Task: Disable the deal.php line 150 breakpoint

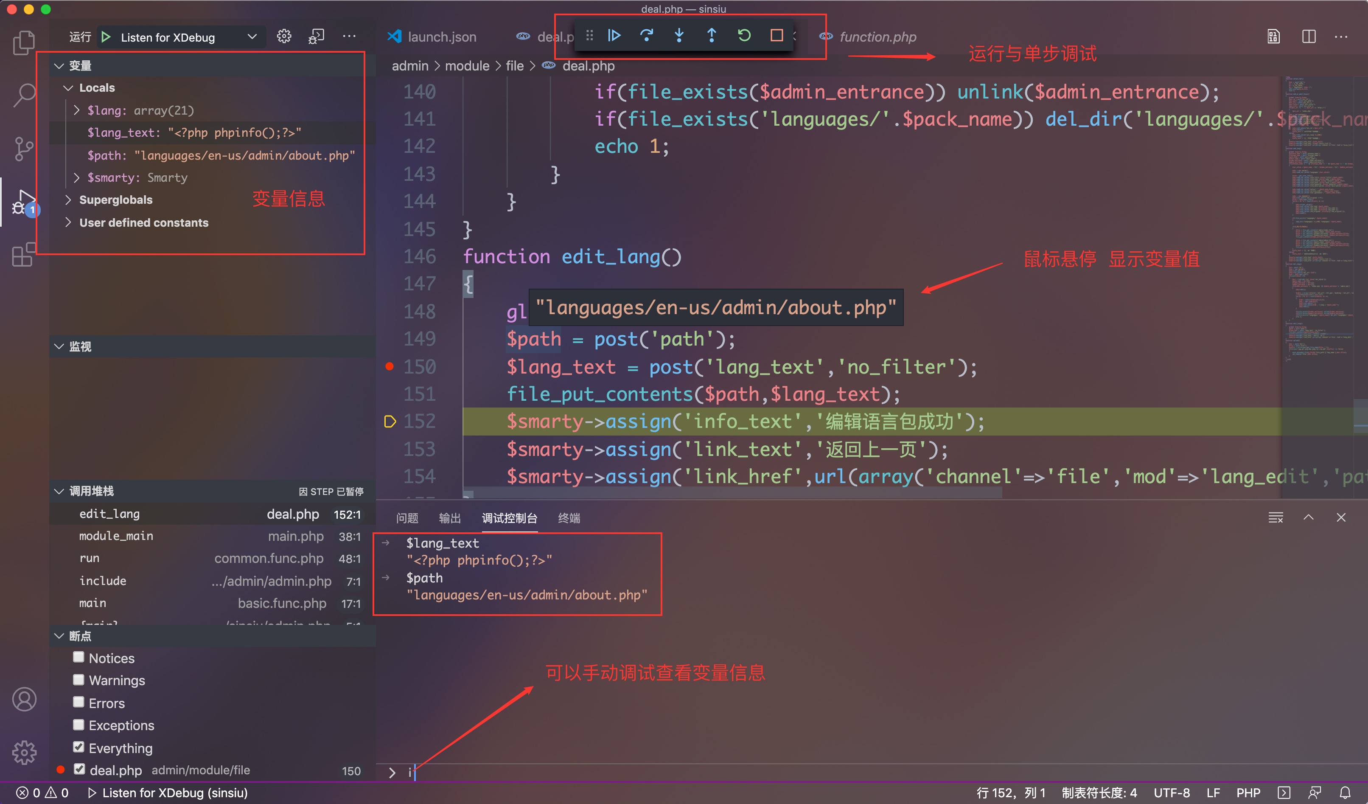Action: point(79,769)
